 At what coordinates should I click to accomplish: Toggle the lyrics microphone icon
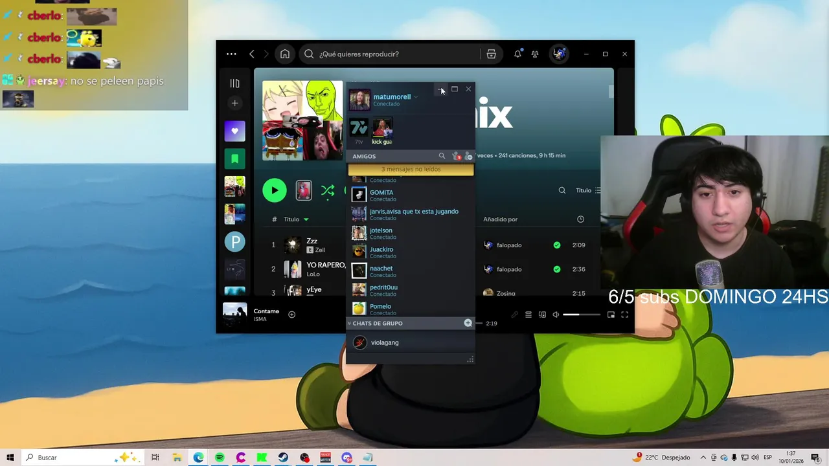(514, 315)
